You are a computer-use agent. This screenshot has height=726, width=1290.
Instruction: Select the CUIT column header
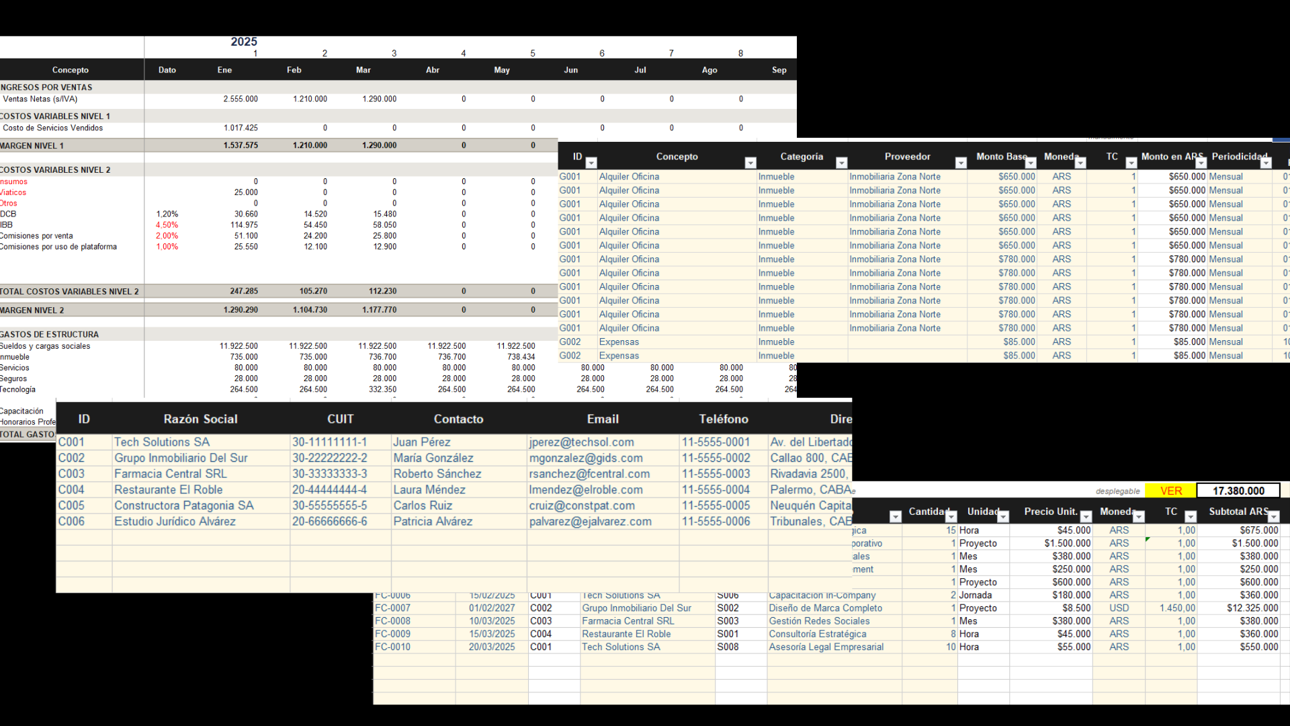340,419
